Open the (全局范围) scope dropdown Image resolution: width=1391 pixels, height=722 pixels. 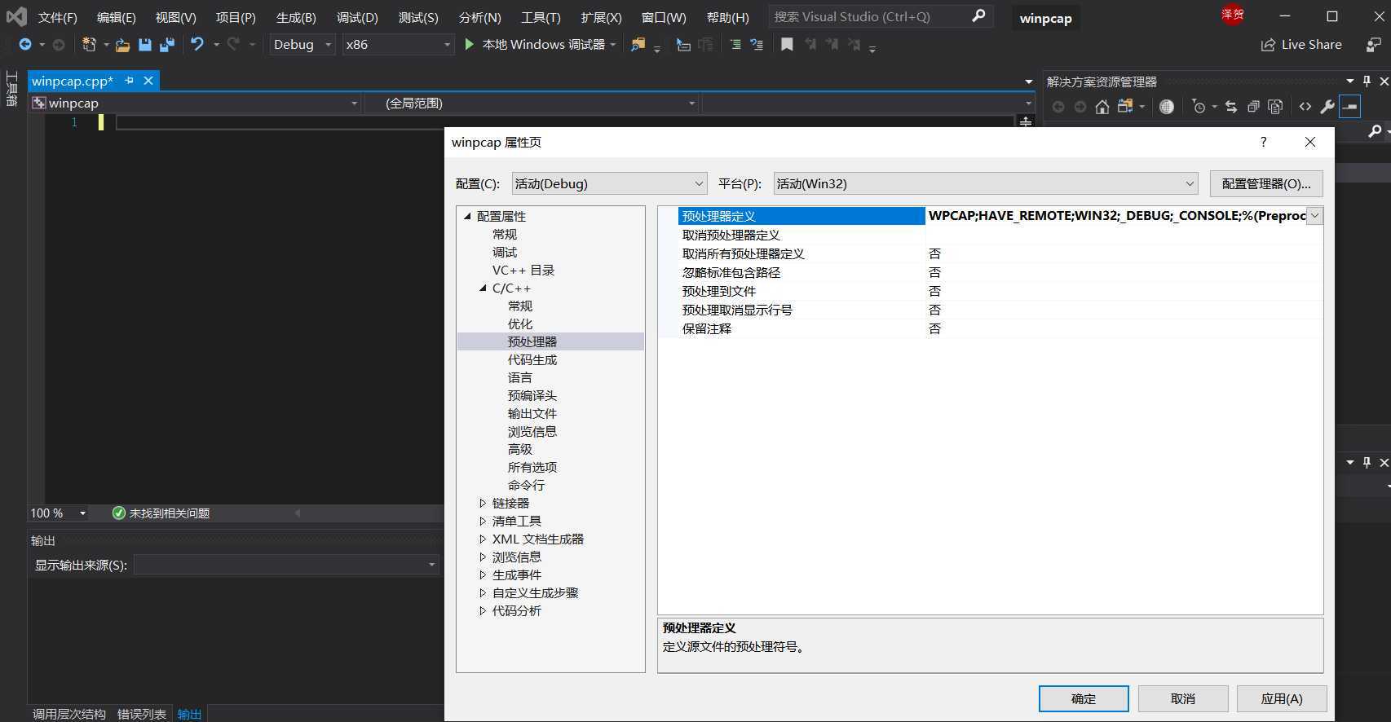click(531, 103)
